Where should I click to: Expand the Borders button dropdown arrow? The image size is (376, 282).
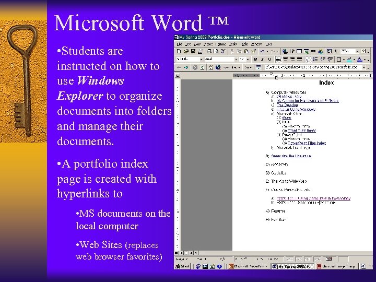click(344, 60)
